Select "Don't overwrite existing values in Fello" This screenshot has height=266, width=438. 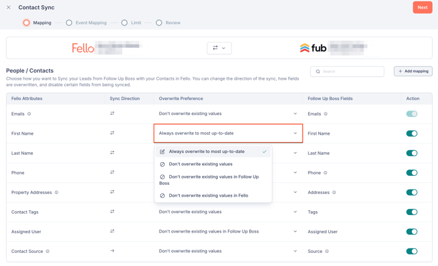(208, 195)
